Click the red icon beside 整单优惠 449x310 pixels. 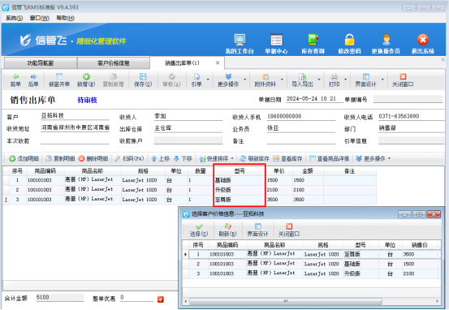pyautogui.click(x=161, y=299)
